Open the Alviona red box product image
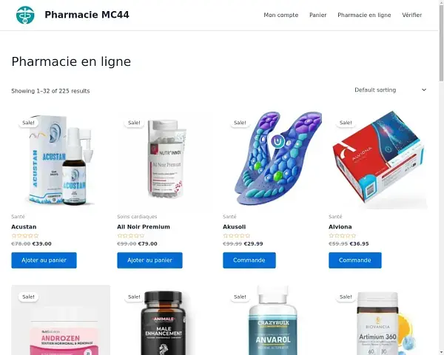444x355 pixels. coord(378,160)
